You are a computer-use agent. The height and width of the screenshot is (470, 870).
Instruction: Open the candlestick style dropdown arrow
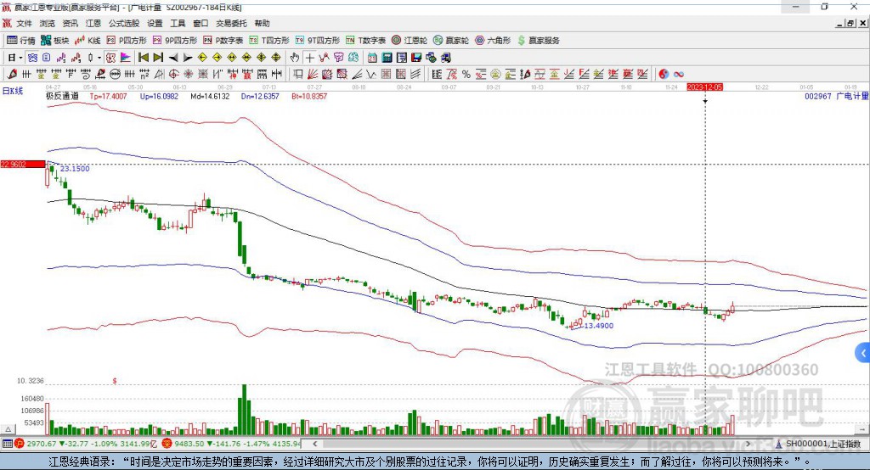99,57
